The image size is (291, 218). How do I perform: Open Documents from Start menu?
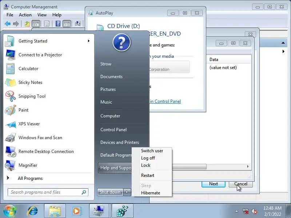[111, 77]
